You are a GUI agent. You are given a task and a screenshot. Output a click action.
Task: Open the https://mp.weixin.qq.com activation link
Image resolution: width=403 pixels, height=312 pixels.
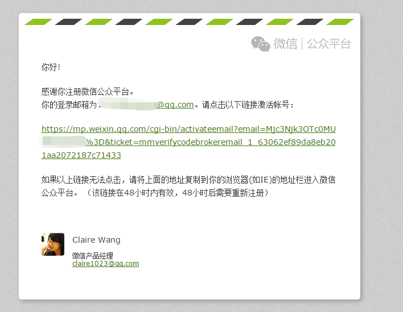point(188,129)
